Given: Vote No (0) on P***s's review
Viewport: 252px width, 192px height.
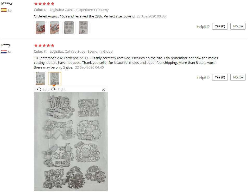Looking at the screenshot, I should (x=238, y=77).
